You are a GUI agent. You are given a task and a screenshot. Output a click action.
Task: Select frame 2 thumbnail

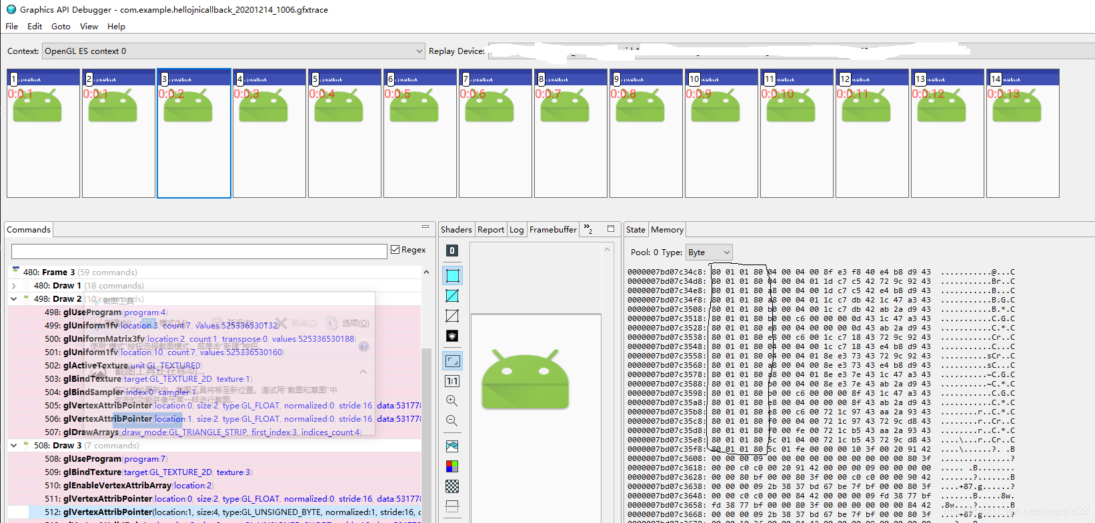(x=119, y=133)
